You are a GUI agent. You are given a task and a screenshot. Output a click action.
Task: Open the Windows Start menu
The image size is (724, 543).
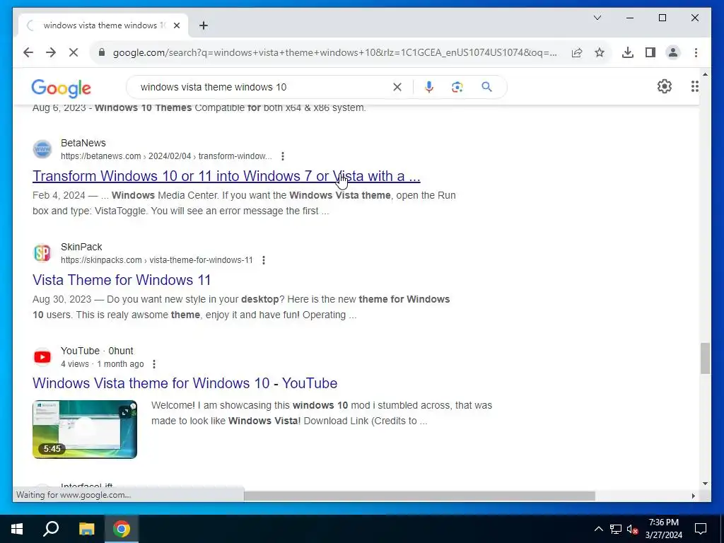click(x=17, y=529)
